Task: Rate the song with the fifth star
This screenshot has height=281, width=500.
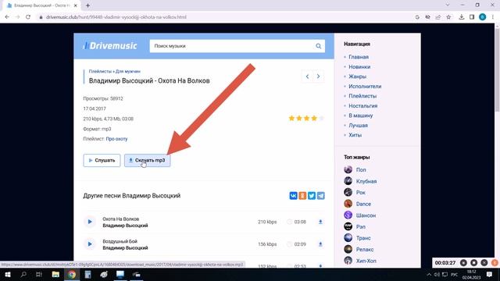Action: pyautogui.click(x=321, y=118)
